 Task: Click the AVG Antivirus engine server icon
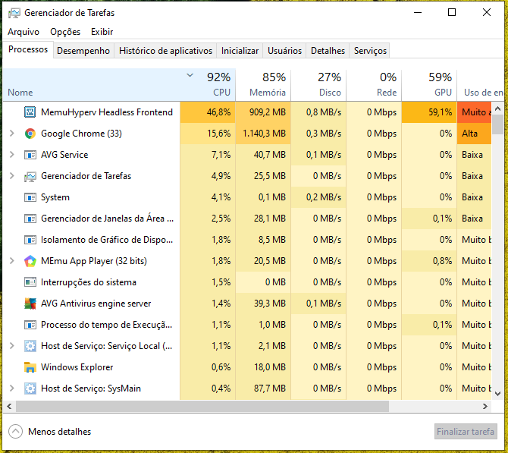(x=30, y=304)
